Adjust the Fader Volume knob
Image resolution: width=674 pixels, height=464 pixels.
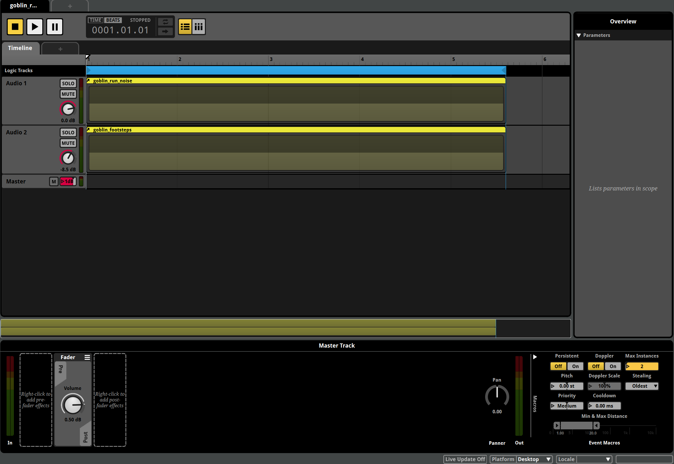(73, 404)
